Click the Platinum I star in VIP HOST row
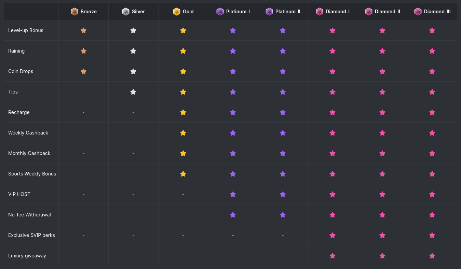 tap(233, 194)
